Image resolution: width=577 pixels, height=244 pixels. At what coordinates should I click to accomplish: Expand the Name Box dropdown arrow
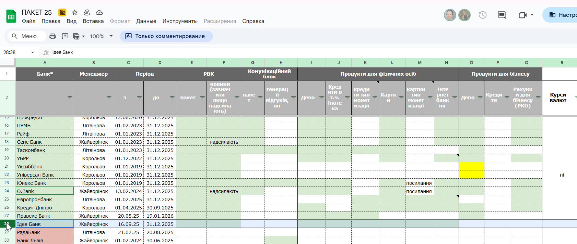pyautogui.click(x=33, y=52)
